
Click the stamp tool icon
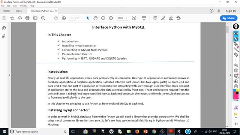(x=178, y=18)
